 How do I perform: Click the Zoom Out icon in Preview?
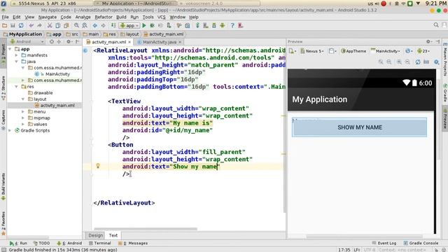pyautogui.click(x=407, y=62)
